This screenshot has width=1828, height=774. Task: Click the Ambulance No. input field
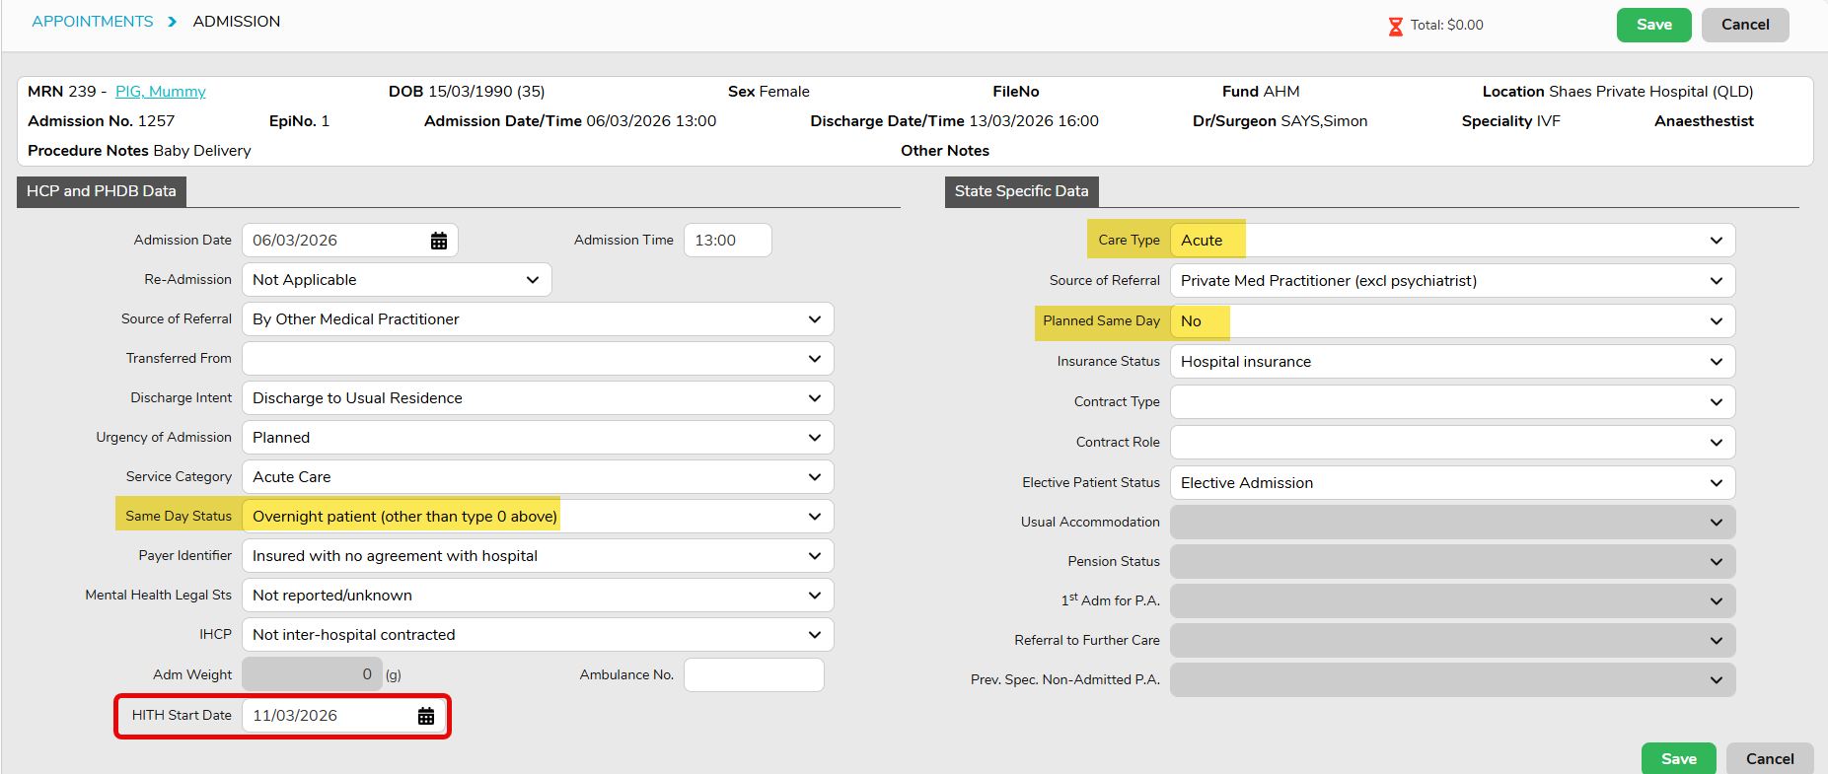[x=754, y=675]
